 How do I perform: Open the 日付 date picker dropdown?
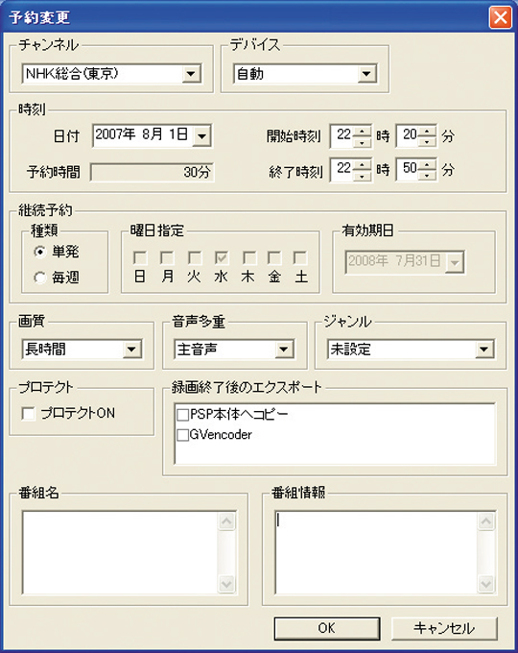(201, 135)
